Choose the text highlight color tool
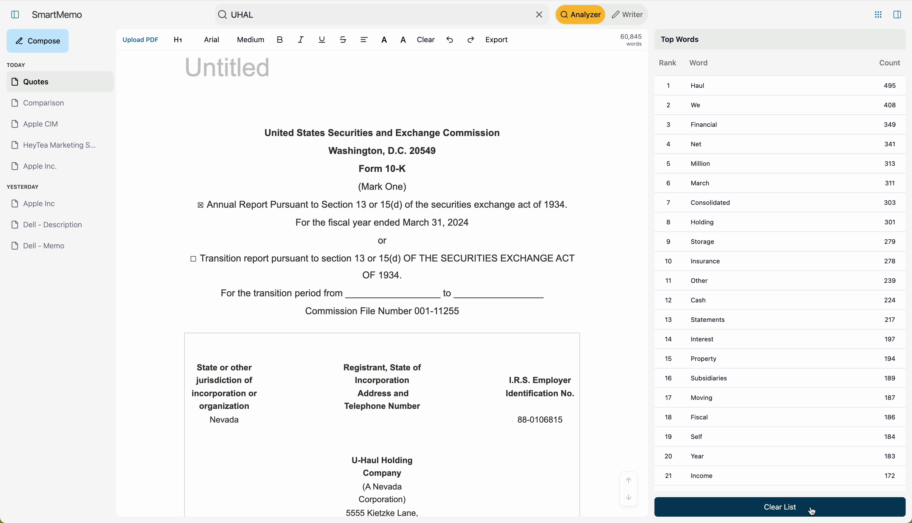 (x=404, y=40)
